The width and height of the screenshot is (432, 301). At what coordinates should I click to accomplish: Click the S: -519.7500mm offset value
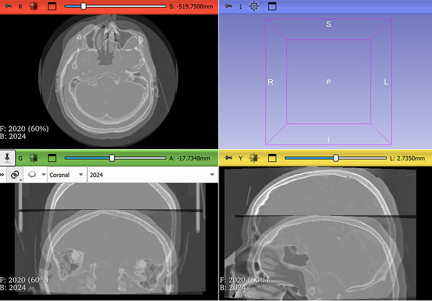pos(191,6)
